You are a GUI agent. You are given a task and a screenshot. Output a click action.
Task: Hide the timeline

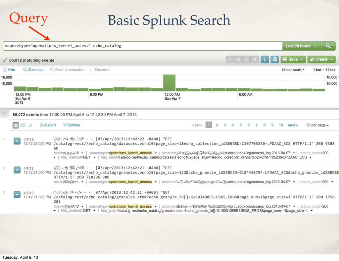click(x=9, y=70)
